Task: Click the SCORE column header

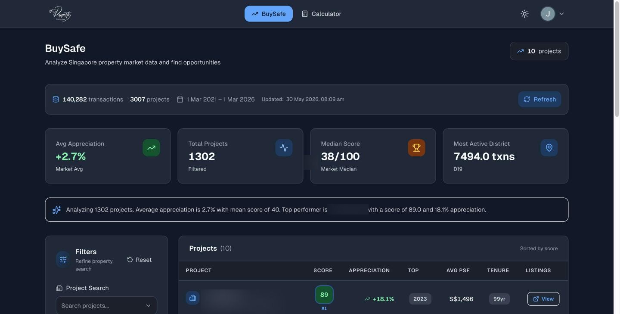Action: pos(323,270)
